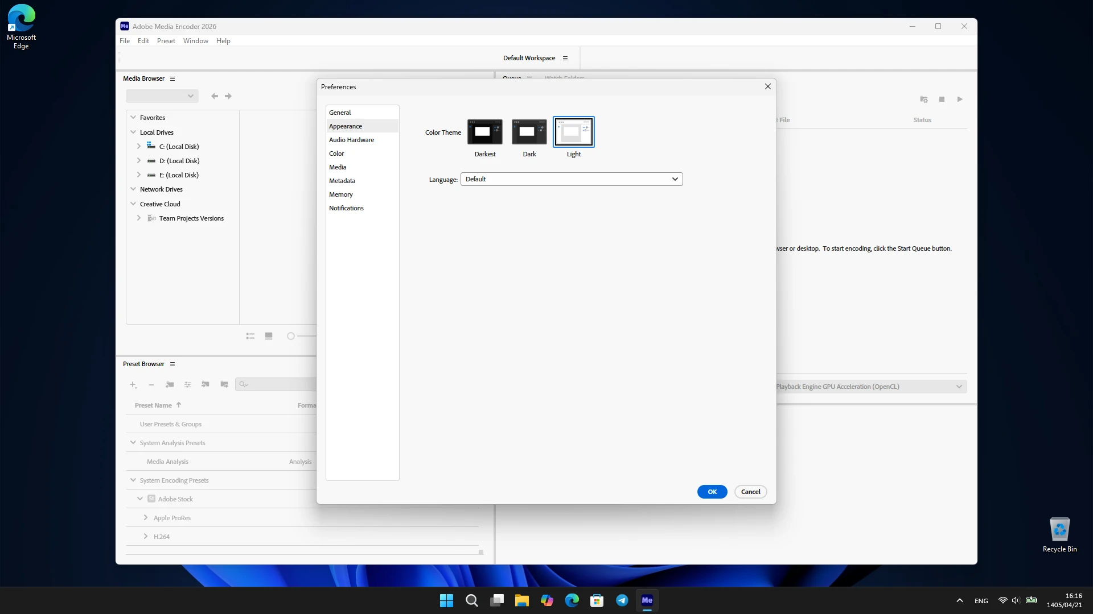1093x614 pixels.
Task: Open the Media Browser panel menu
Action: click(x=172, y=78)
